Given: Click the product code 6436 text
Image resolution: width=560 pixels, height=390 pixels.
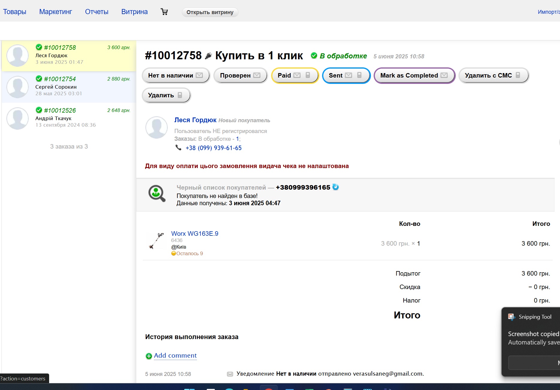Looking at the screenshot, I should [177, 240].
